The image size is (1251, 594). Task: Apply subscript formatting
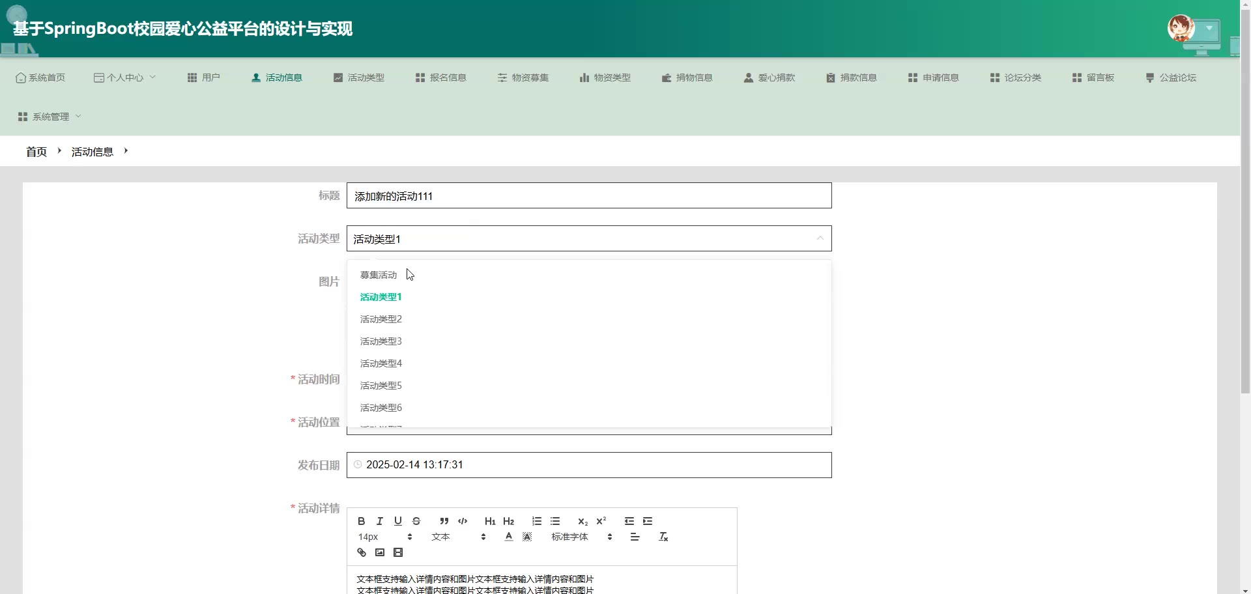[582, 521]
